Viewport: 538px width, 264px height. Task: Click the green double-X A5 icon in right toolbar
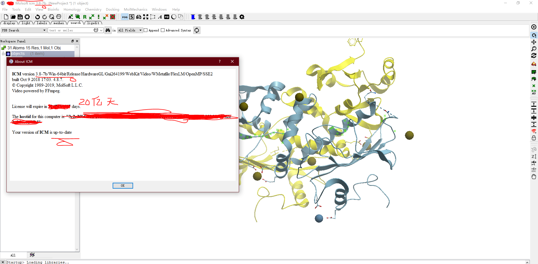tap(534, 92)
